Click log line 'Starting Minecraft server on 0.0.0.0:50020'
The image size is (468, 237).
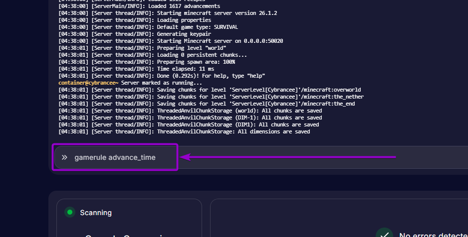171,41
